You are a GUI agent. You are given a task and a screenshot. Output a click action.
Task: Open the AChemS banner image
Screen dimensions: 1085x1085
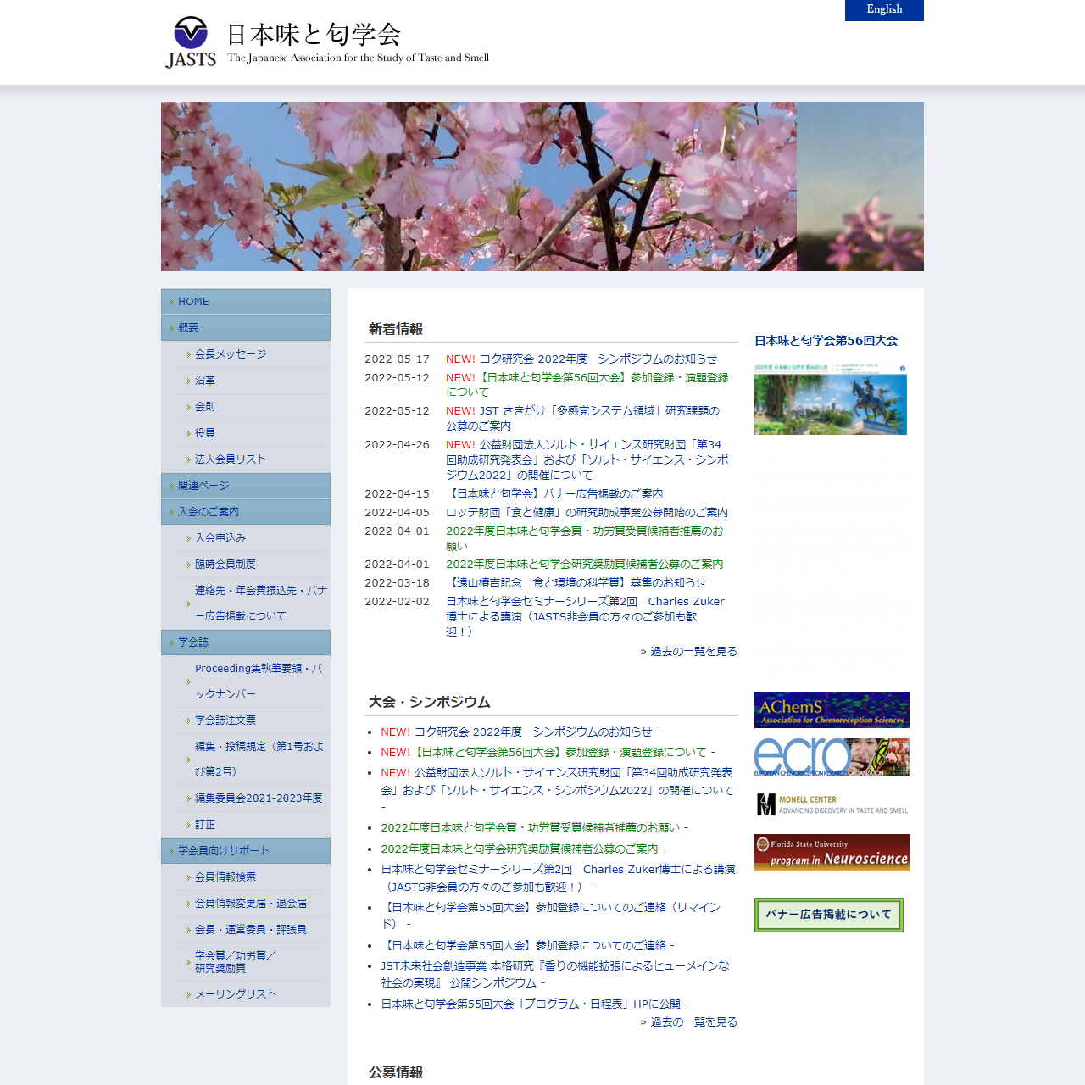831,710
